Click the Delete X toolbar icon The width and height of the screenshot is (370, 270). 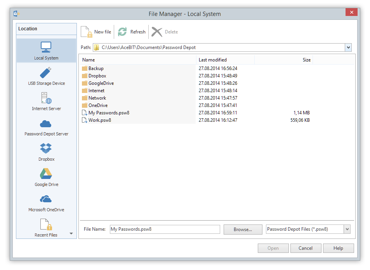[157, 32]
